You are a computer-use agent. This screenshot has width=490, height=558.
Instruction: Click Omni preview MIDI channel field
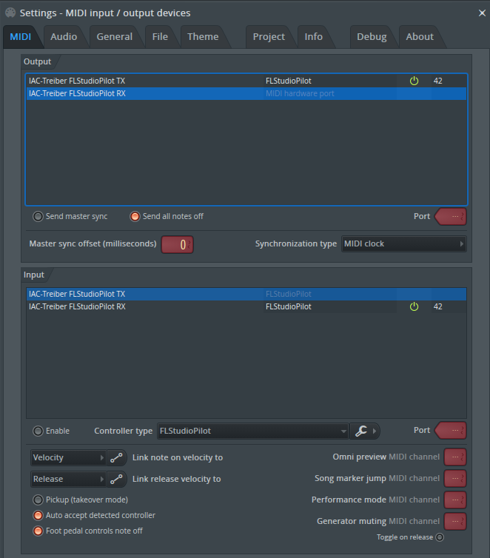click(x=455, y=457)
